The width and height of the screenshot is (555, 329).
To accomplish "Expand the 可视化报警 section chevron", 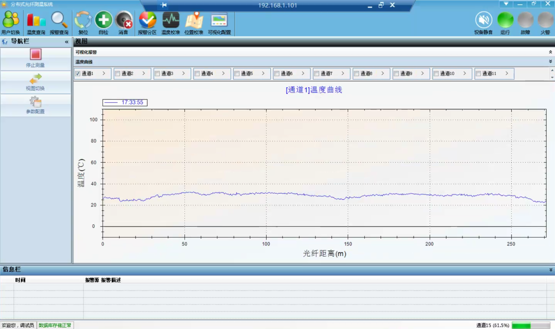I will pos(550,52).
